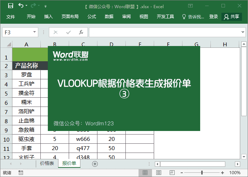Click cell containing w666
This screenshot has height=177, width=248.
(x=83, y=139)
